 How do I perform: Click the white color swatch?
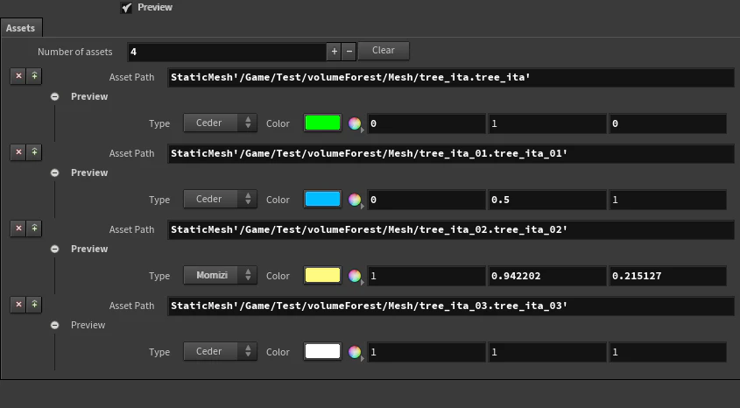coord(323,352)
